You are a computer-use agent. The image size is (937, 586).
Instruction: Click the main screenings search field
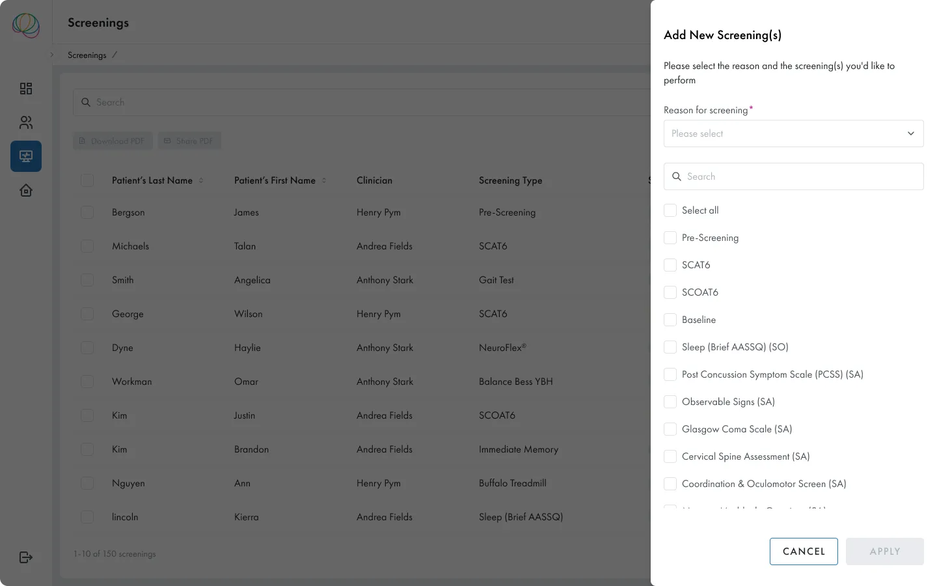[x=362, y=102]
